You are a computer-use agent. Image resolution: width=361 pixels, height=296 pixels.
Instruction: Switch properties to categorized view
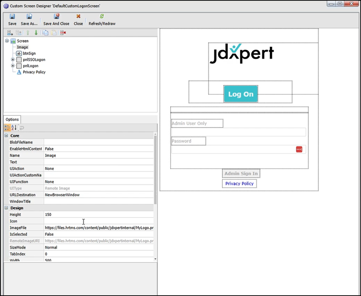pyautogui.click(x=7, y=128)
